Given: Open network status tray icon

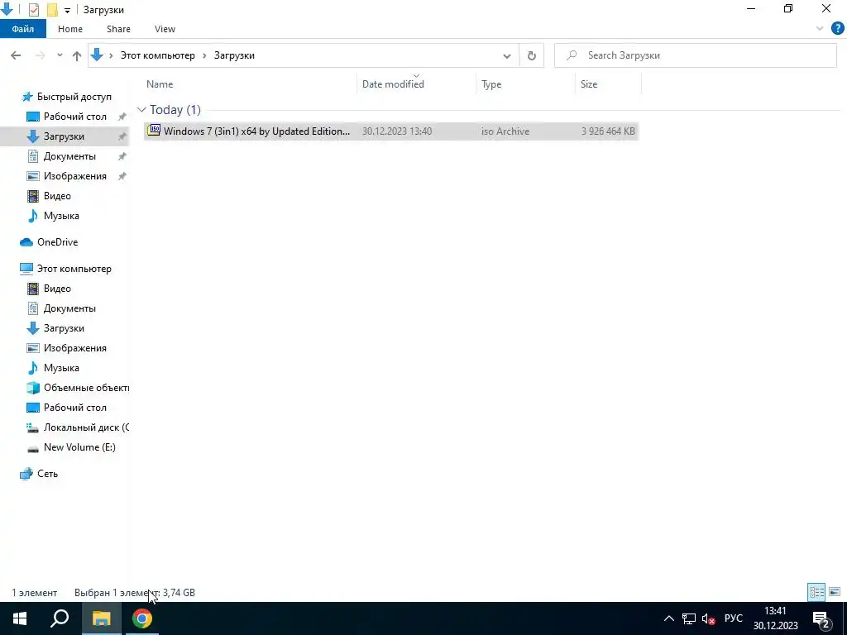Looking at the screenshot, I should coord(689,618).
